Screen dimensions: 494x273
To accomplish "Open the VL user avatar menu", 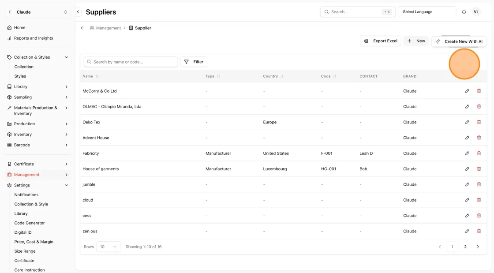I will [476, 12].
